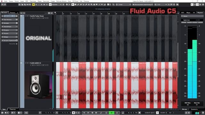Switch to the CR tab in right zone
This screenshot has width=205, height=115.
click(194, 13)
